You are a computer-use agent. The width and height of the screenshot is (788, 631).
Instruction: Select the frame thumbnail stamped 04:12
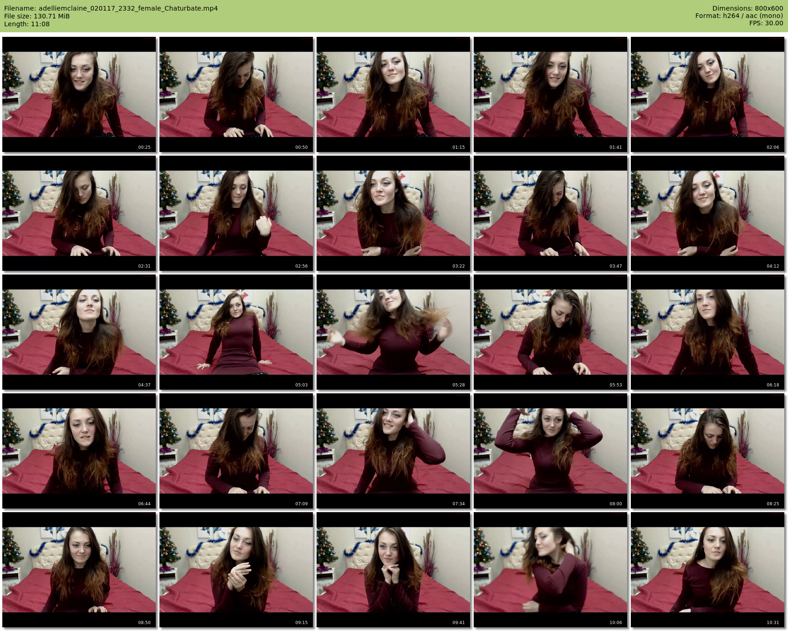(x=708, y=213)
